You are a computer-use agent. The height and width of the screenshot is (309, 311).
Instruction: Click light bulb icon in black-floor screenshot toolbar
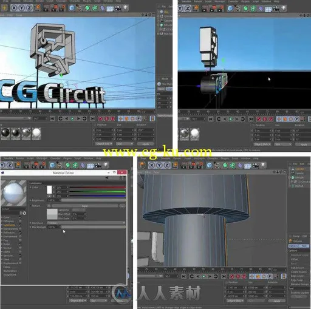[x=284, y=8]
